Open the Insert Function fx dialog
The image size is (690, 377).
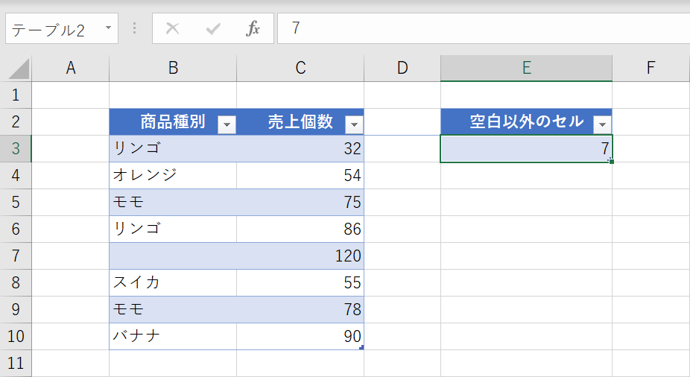point(253,28)
